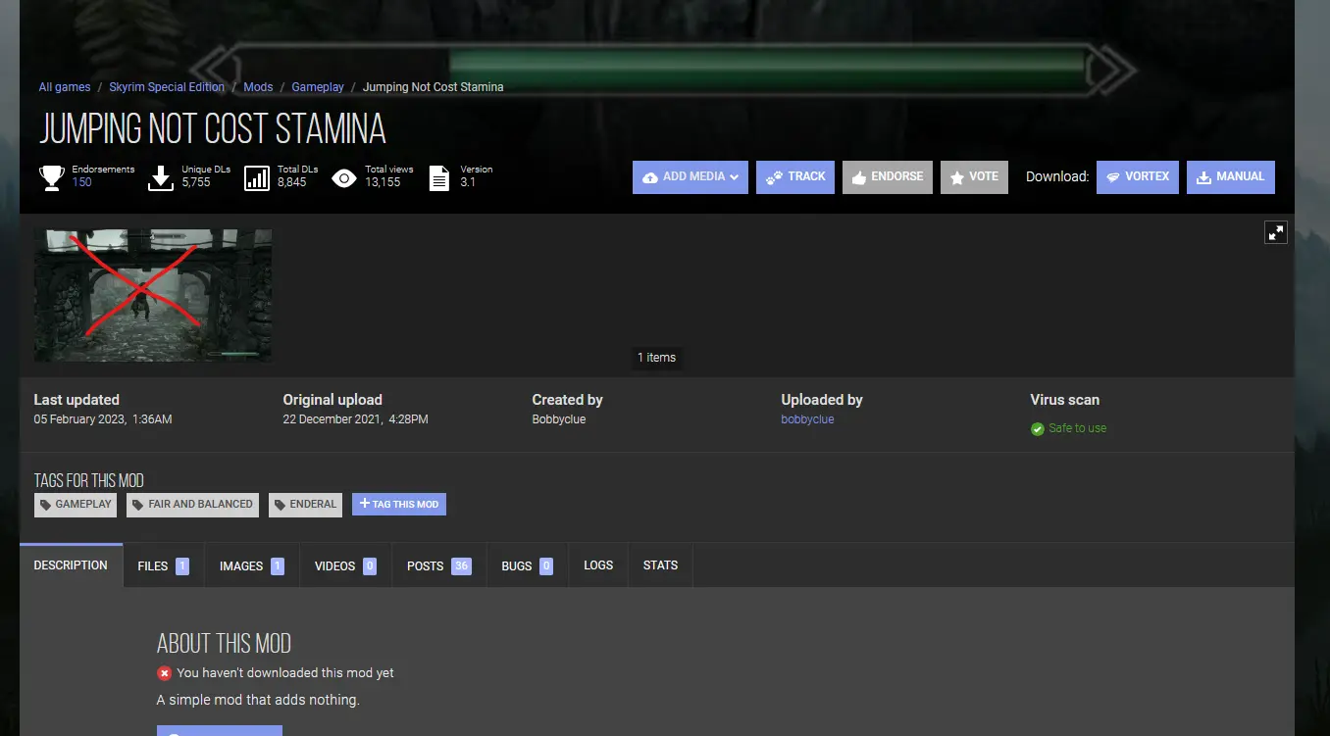
Task: Click the Safe to use text
Action: coord(1077,428)
